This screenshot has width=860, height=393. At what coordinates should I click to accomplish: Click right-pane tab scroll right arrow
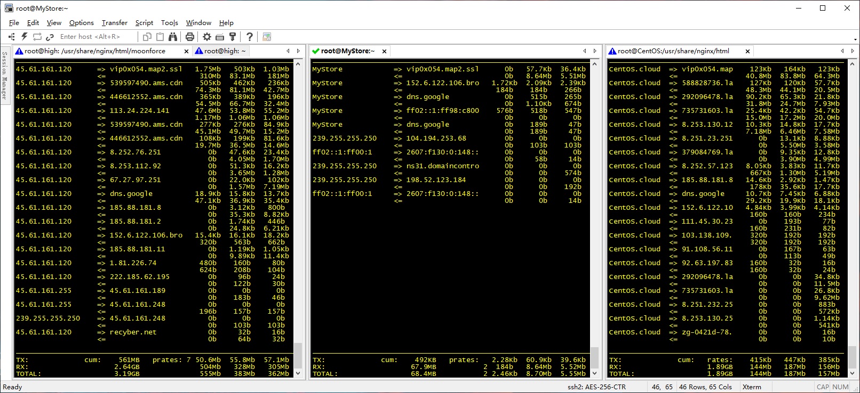[853, 51]
